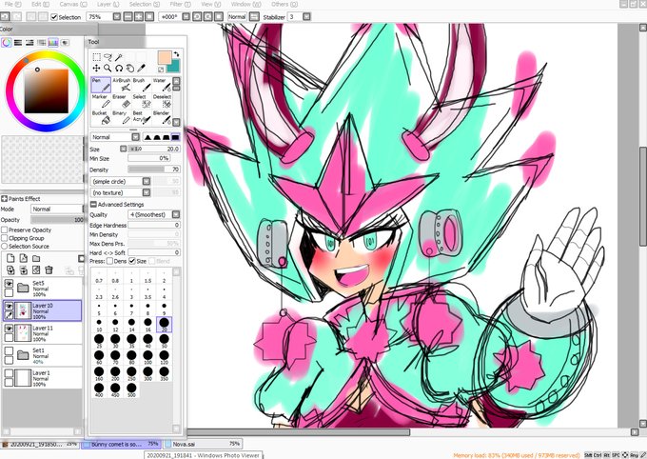Switch to the 20200921_191850 document tab

[x=40, y=444]
